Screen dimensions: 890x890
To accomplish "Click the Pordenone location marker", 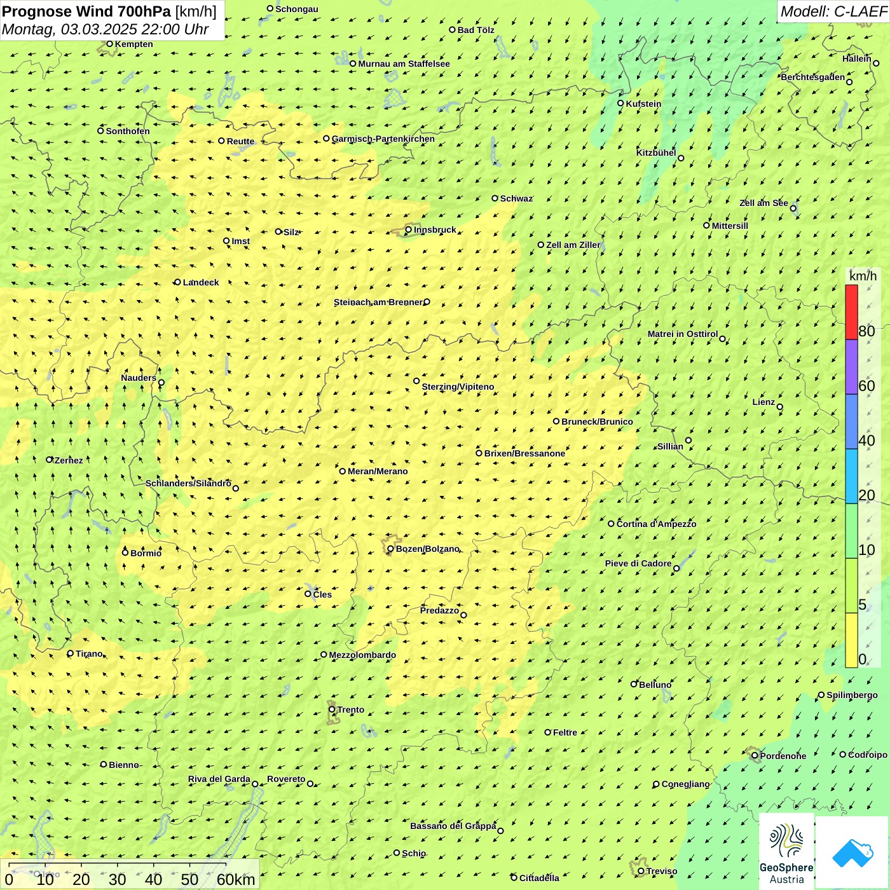I will pos(755,756).
